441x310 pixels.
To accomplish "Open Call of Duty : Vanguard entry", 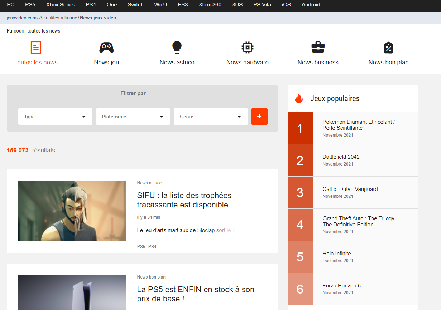I will point(350,189).
